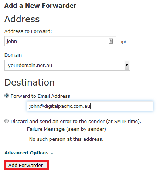Click the Failure Message text field

point(90,139)
